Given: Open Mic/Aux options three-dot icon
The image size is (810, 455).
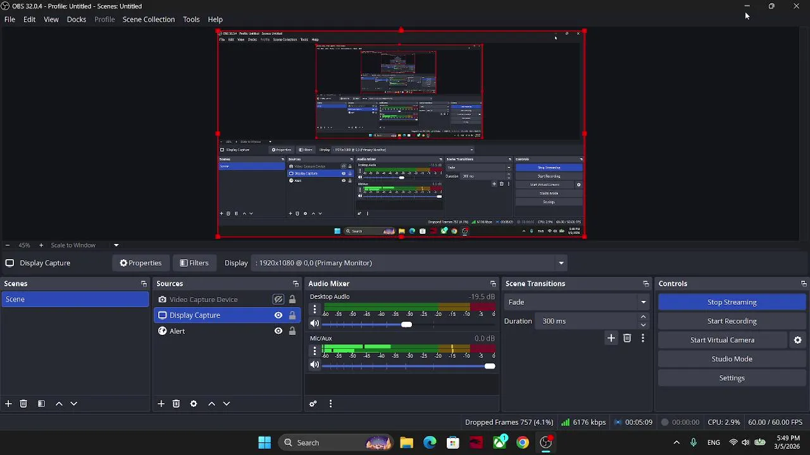Looking at the screenshot, I should tap(315, 351).
